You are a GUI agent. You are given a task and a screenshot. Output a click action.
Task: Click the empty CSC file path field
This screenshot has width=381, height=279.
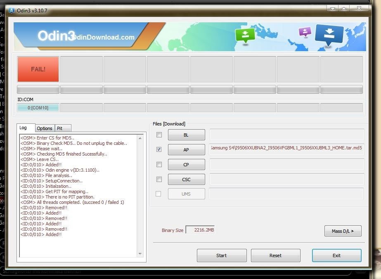[x=287, y=180]
